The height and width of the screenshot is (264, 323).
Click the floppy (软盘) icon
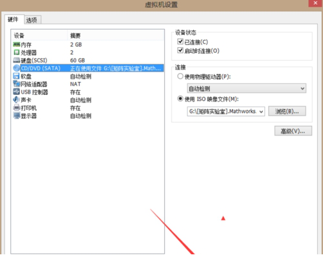(x=16, y=76)
